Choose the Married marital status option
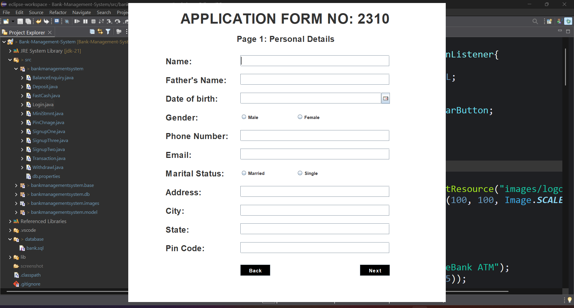The width and height of the screenshot is (574, 308). coord(244,173)
